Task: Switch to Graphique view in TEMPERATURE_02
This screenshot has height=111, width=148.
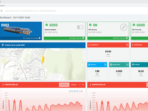Action: point(64,85)
